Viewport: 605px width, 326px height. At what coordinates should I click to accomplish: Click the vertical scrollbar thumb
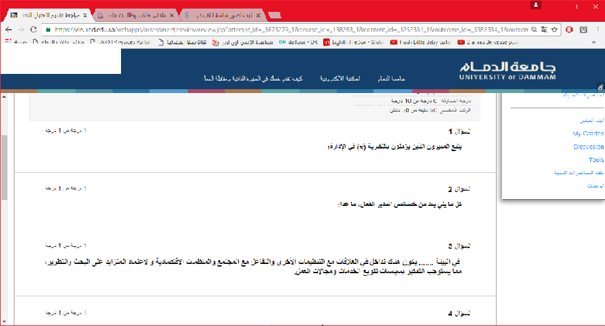point(4,168)
